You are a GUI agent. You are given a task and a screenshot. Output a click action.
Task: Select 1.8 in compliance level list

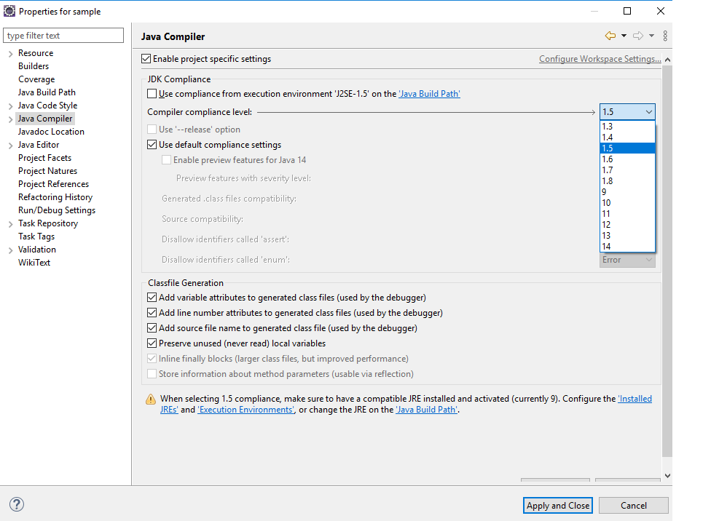608,181
